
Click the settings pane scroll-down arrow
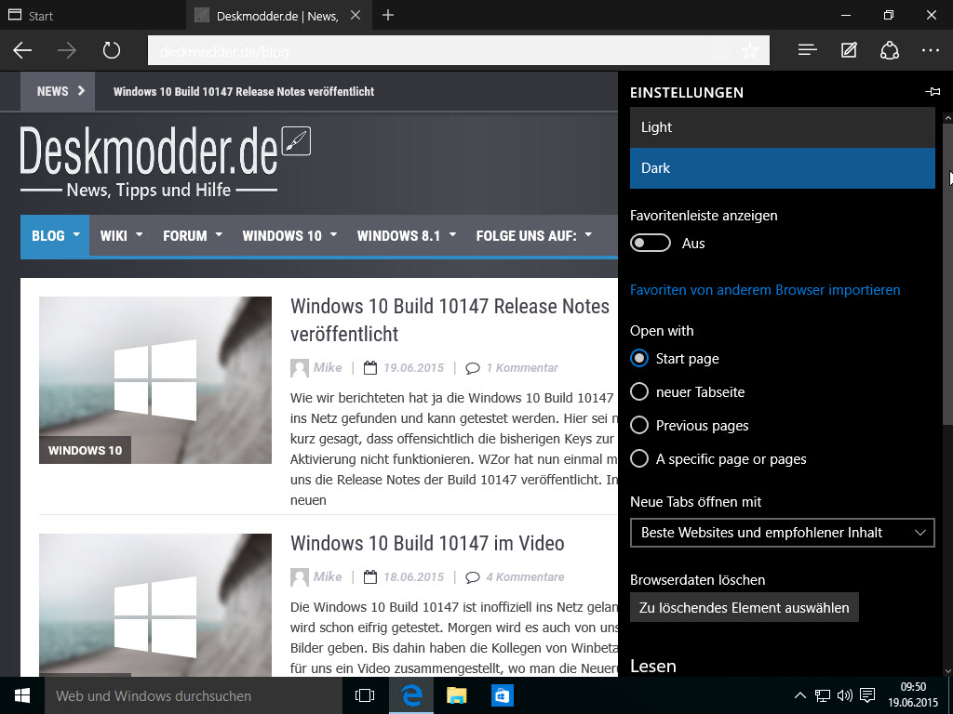(947, 671)
